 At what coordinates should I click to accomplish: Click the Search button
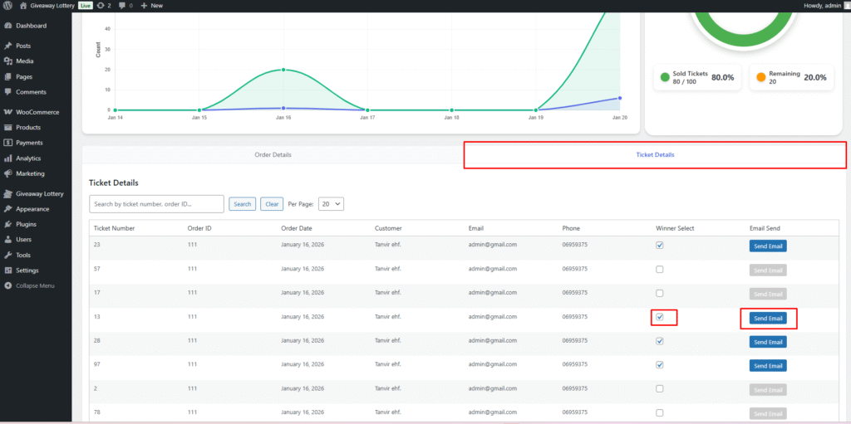tap(242, 204)
